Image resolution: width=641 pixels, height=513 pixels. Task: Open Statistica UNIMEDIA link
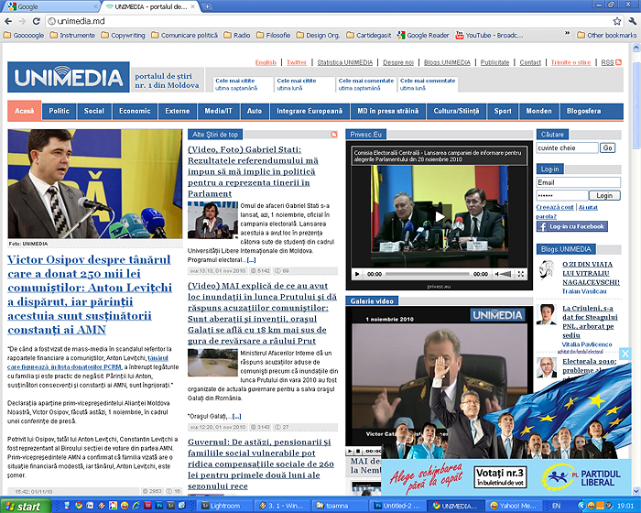click(345, 62)
